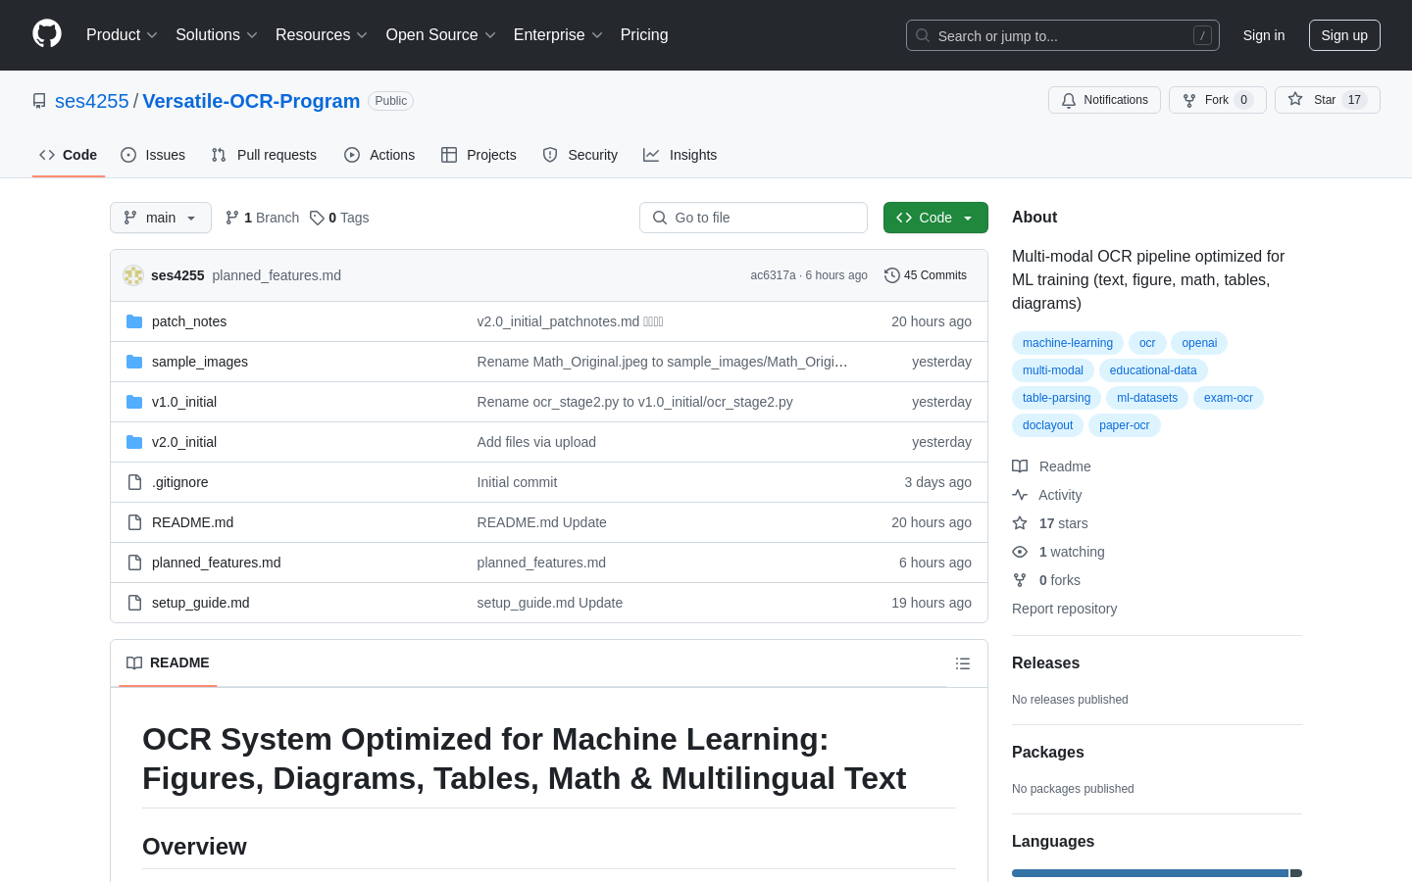Viewport: 1412px width, 882px height.
Task: Open the Security tab
Action: 580,155
